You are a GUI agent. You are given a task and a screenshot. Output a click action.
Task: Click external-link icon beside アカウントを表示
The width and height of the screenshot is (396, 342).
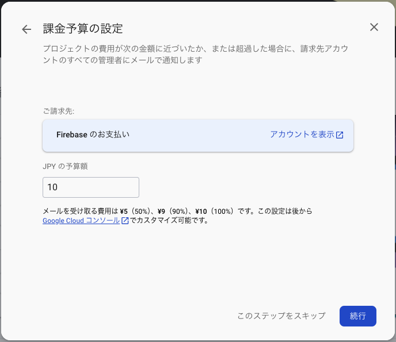click(x=340, y=135)
